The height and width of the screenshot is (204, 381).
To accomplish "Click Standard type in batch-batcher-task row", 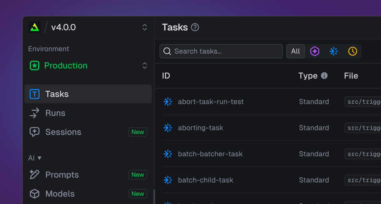I will 314,154.
